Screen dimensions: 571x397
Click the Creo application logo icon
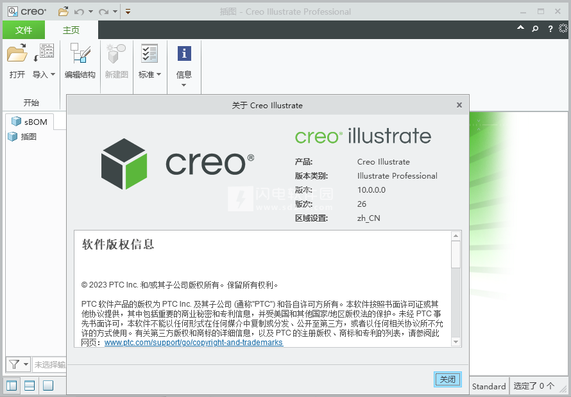pos(13,12)
